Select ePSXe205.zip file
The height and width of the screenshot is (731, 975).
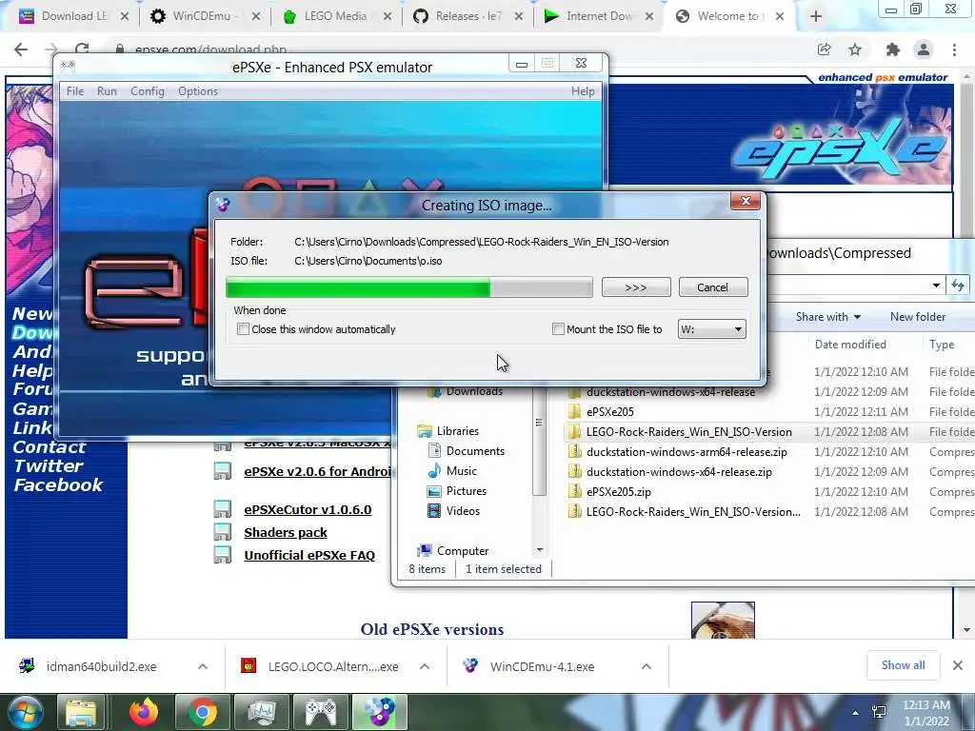619,492
